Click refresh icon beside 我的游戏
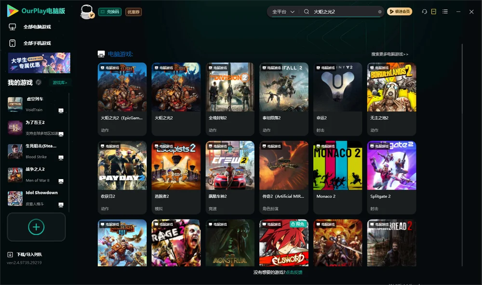 coord(39,82)
